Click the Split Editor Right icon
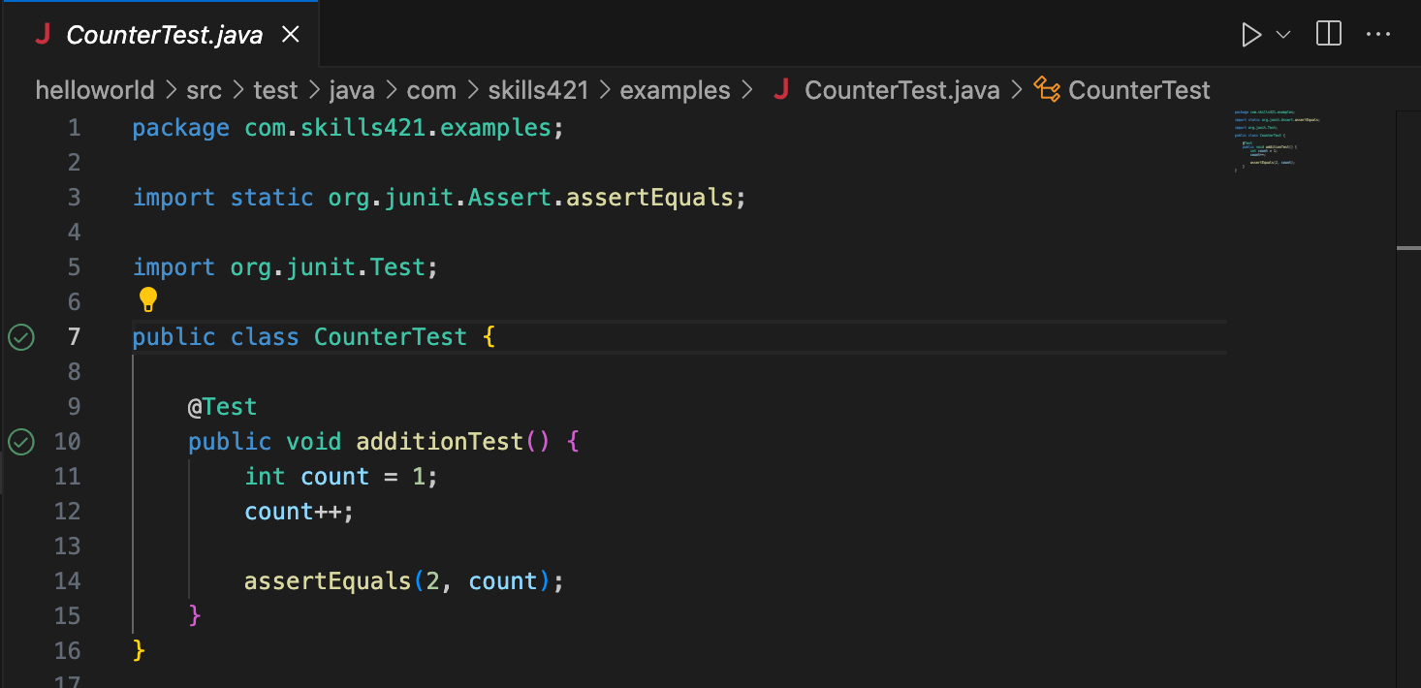 pos(1329,35)
